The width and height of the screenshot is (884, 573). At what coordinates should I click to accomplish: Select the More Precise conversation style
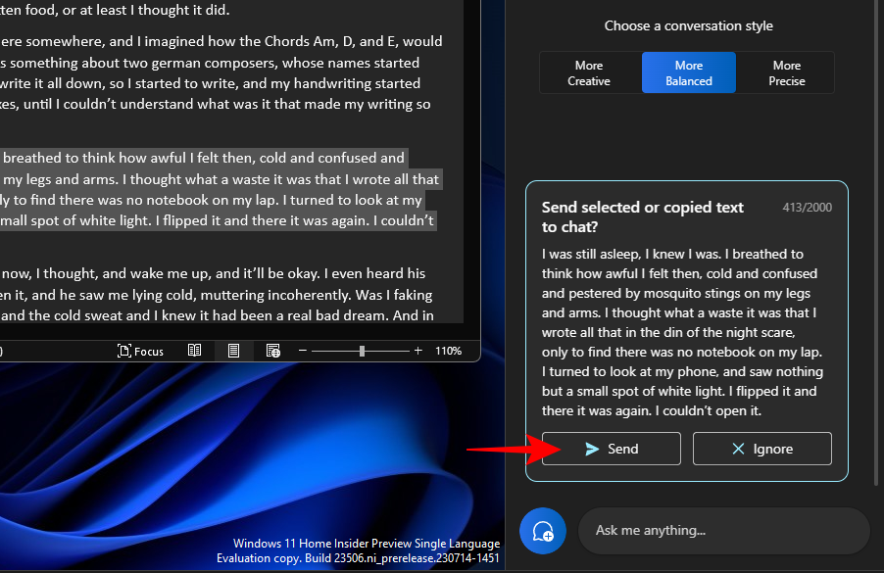tap(786, 72)
